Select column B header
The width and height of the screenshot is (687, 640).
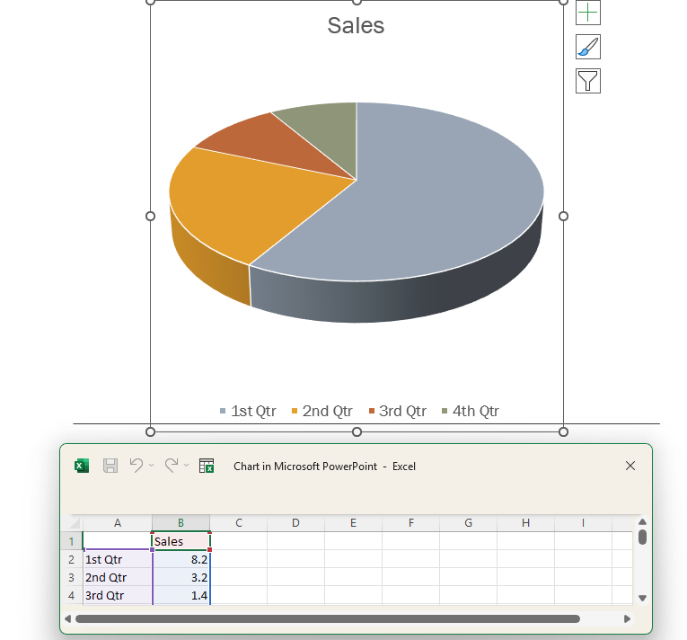pyautogui.click(x=181, y=523)
